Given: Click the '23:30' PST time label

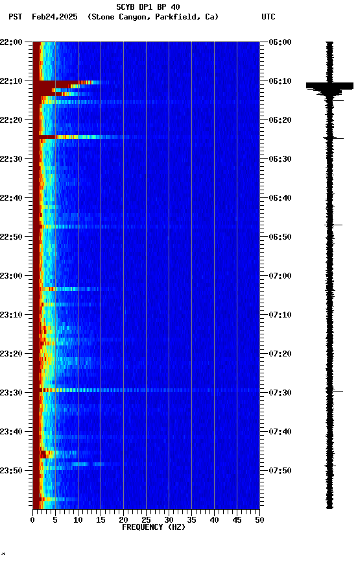Looking at the screenshot, I should (x=11, y=393).
